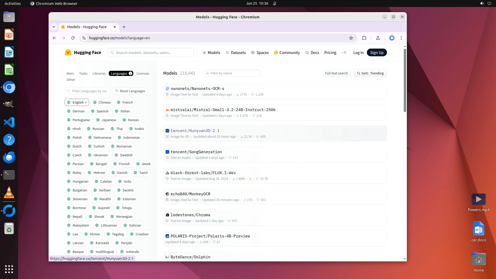Open the tencent/Hunyuan3D-2.1 model link

pyautogui.click(x=195, y=131)
